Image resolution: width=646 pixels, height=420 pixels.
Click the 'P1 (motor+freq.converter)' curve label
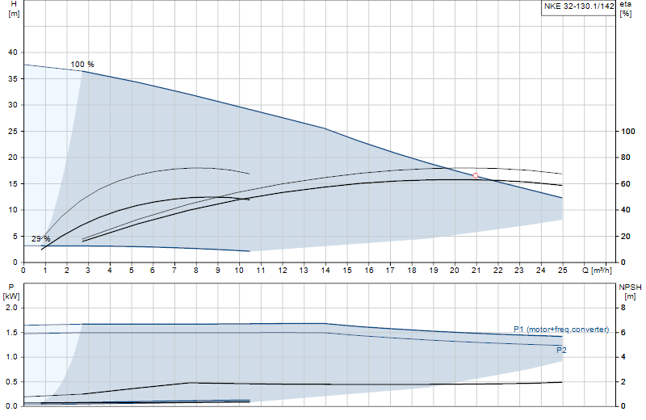(x=561, y=330)
